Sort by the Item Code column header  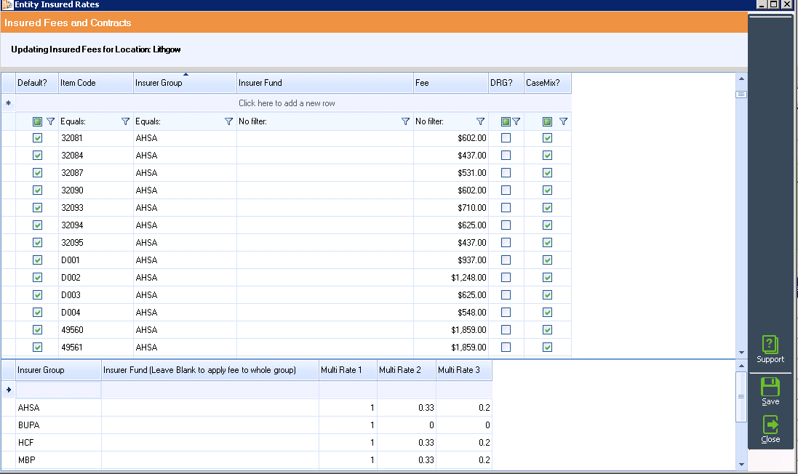point(96,83)
